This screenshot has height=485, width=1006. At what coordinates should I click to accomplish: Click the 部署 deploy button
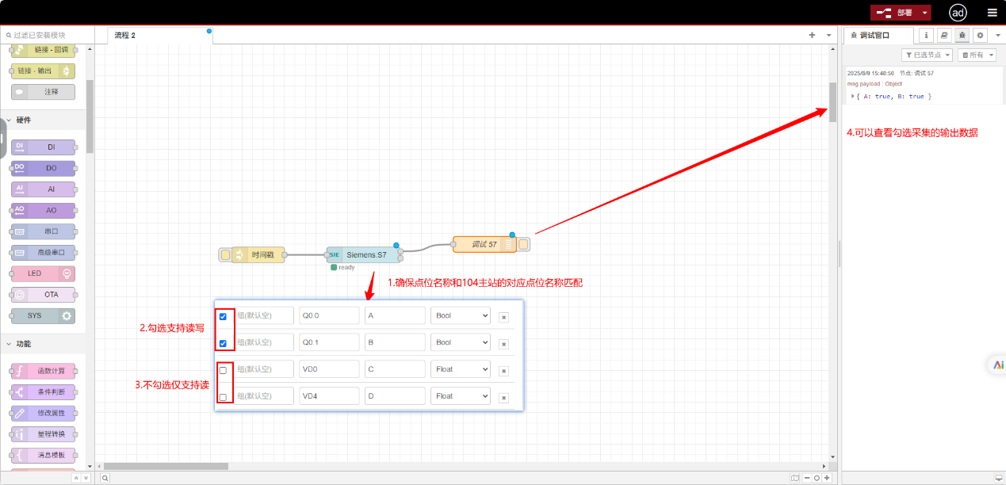point(896,13)
